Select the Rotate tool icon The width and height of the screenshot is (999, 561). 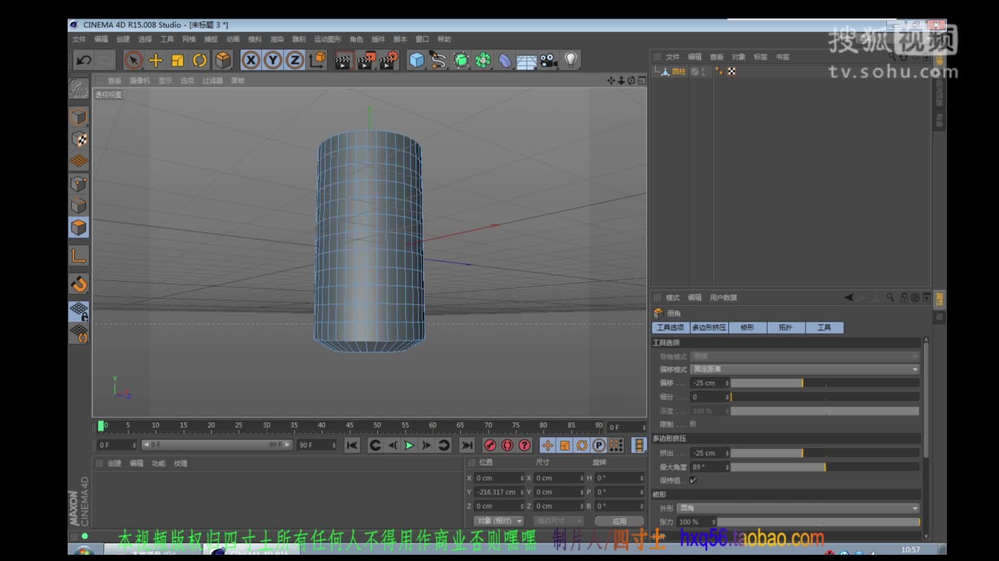pyautogui.click(x=200, y=60)
